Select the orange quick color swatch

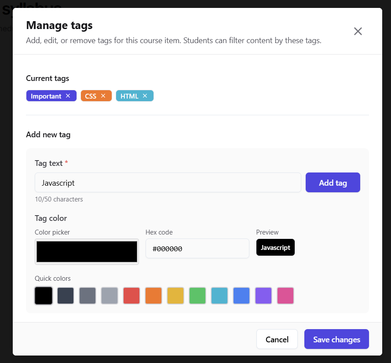pyautogui.click(x=153, y=296)
